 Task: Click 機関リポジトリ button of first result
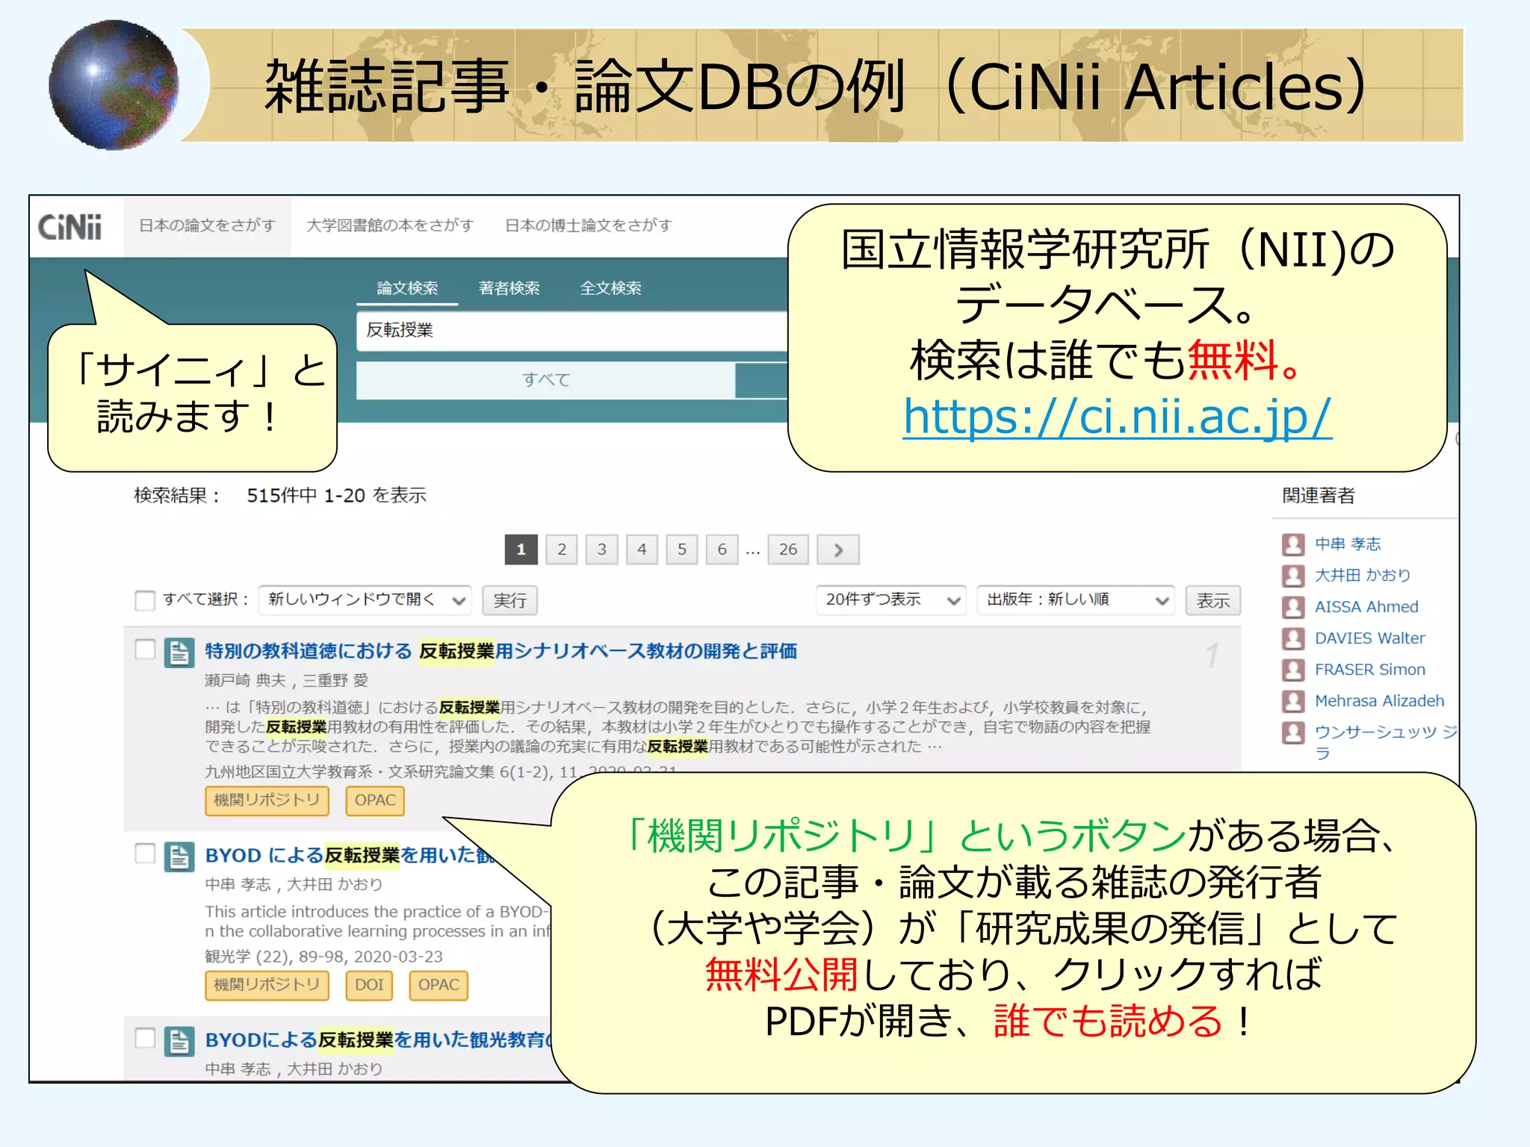(x=267, y=801)
